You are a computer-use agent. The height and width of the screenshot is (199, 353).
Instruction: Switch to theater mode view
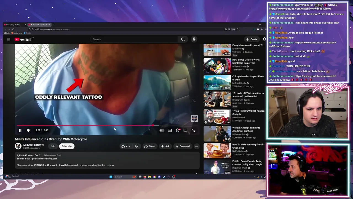coord(186,130)
